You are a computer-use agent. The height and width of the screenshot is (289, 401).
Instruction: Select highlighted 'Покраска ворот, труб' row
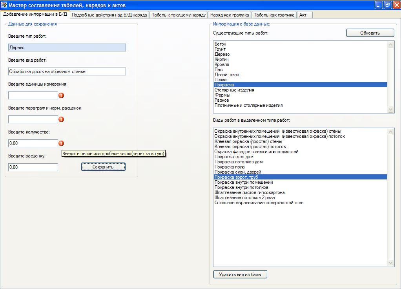(301, 177)
